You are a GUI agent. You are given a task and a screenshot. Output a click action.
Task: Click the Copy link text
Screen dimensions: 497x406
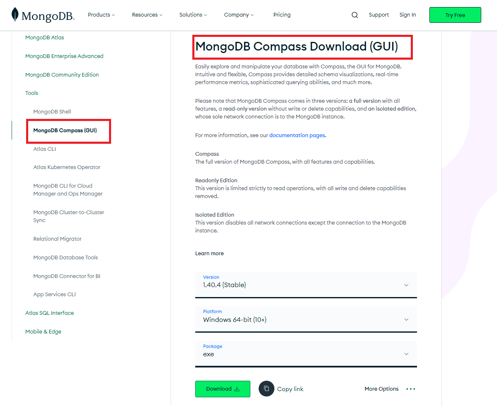[x=290, y=389]
